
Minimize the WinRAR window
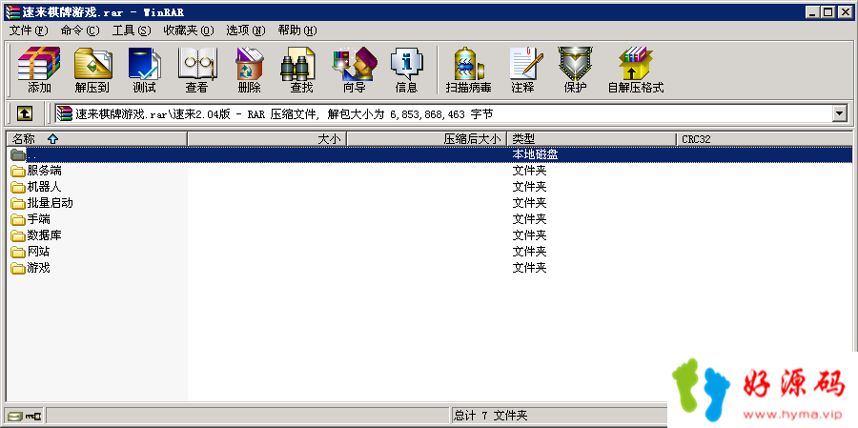[x=814, y=12]
